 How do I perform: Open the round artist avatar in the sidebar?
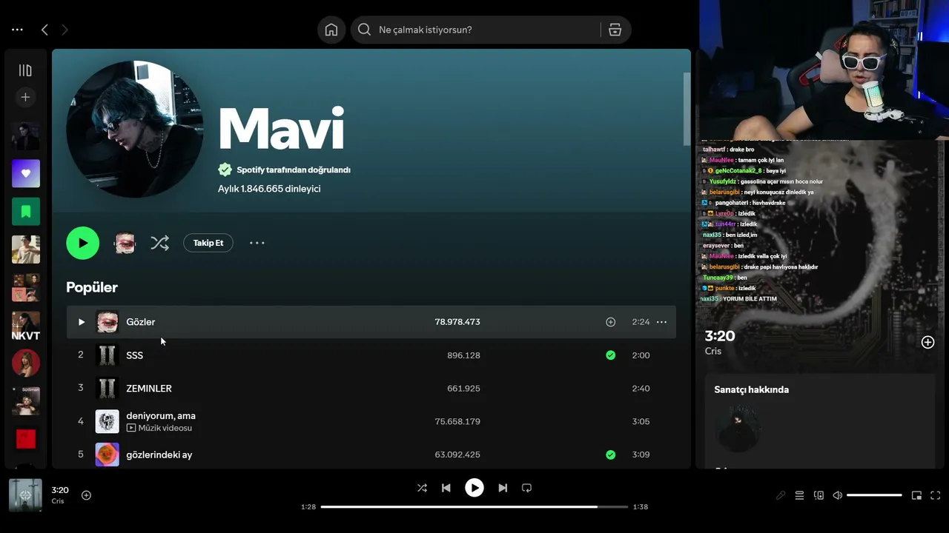point(26,363)
